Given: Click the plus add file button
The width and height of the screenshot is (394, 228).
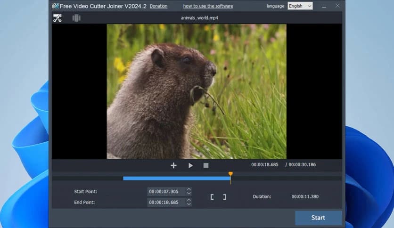Looking at the screenshot, I should pyautogui.click(x=173, y=165).
